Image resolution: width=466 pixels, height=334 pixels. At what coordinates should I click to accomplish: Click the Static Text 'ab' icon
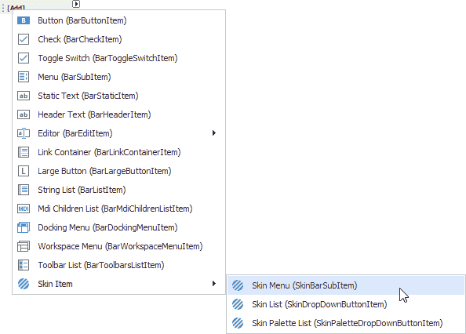click(x=24, y=96)
